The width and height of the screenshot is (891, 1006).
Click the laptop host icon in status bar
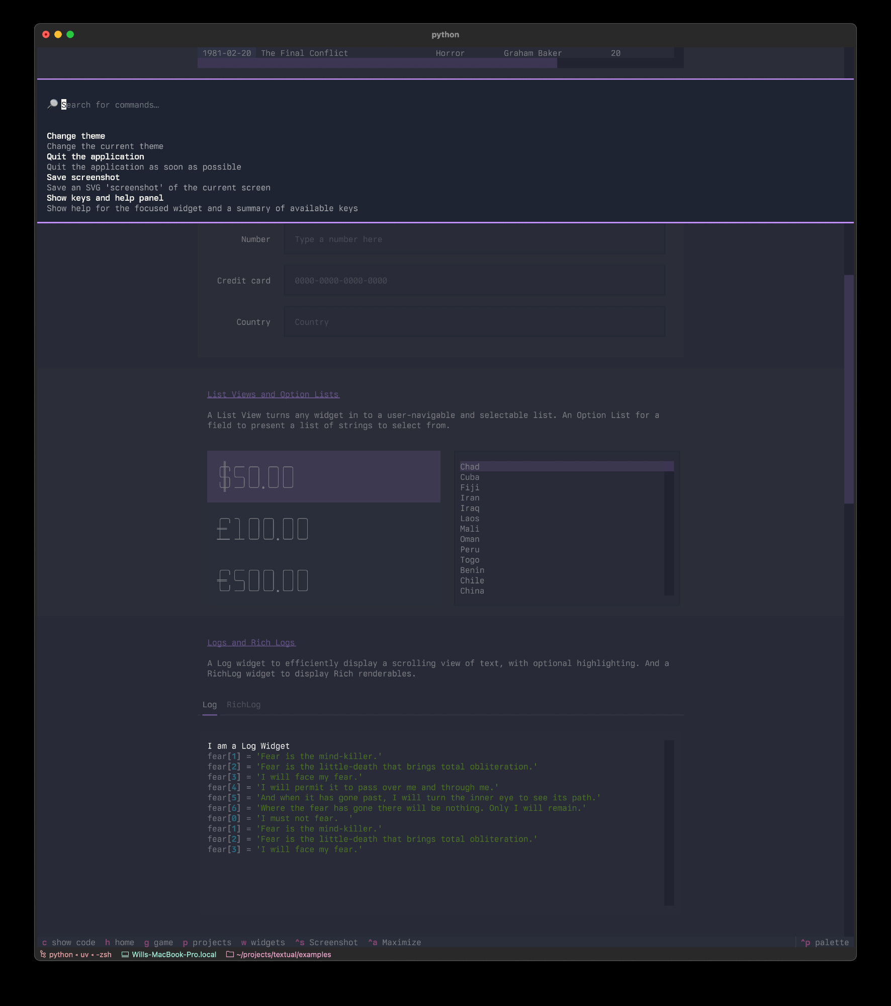[125, 954]
